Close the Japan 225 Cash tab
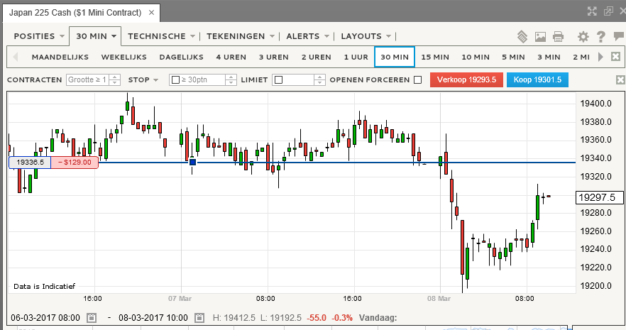Screen dimensions: 626x330 pyautogui.click(x=151, y=12)
